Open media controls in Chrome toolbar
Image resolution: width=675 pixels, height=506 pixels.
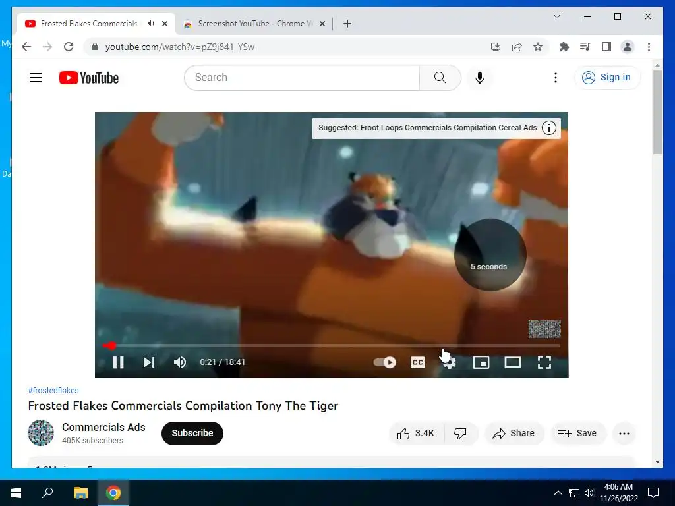pos(585,47)
